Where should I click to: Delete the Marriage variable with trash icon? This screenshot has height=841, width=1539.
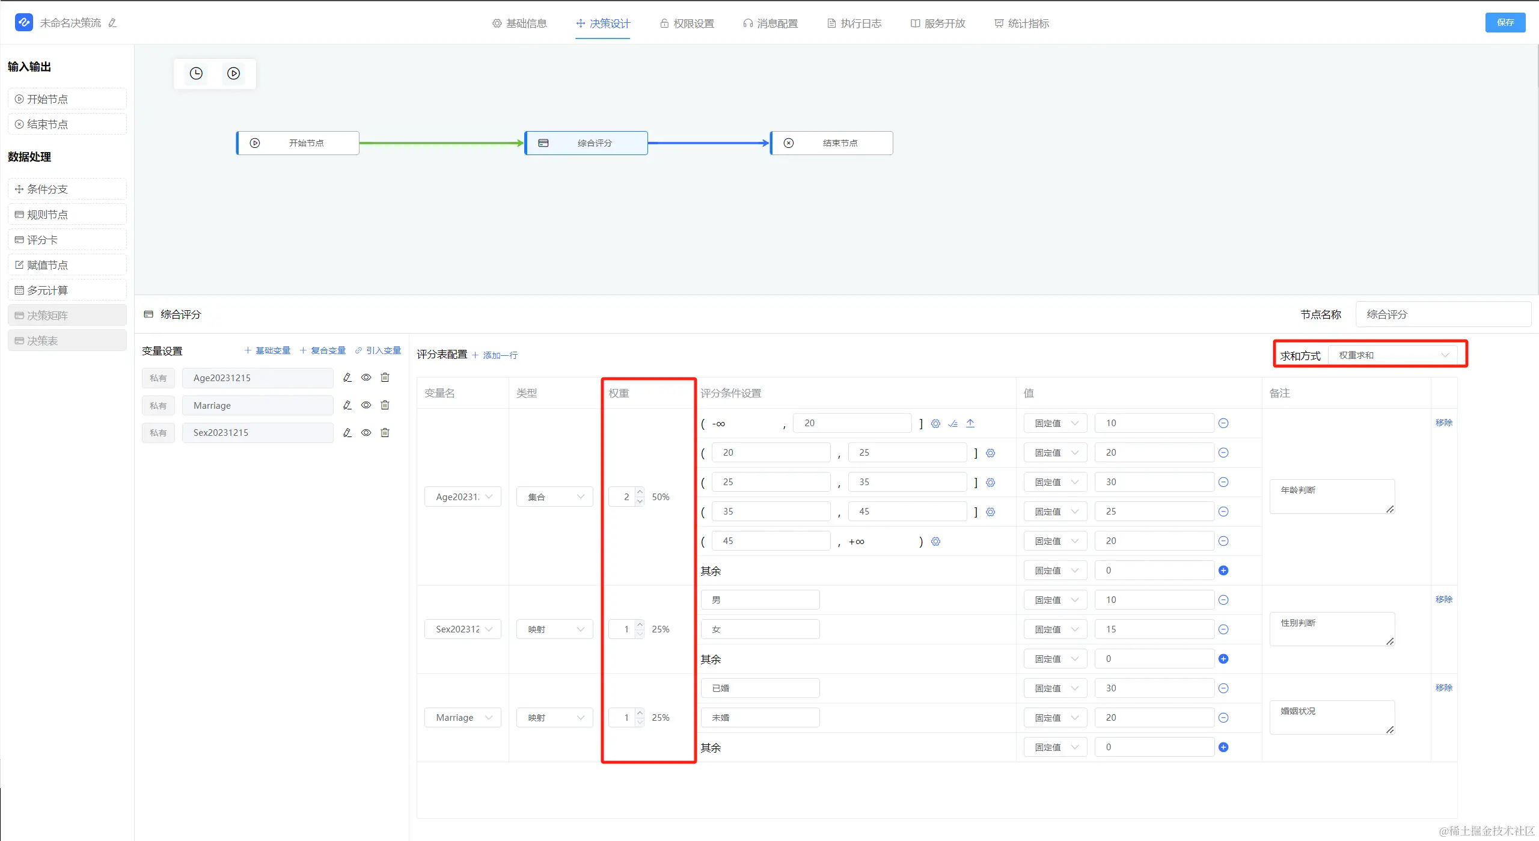[385, 405]
